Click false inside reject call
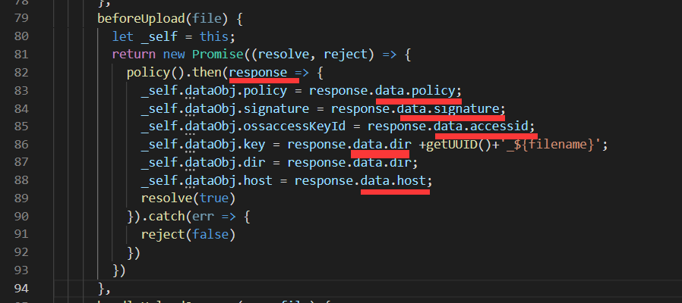This screenshot has width=682, height=303. click(210, 234)
